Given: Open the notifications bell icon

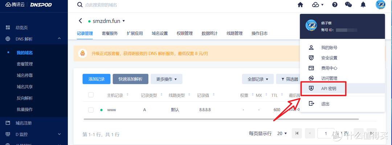Looking at the screenshot, I should click(x=363, y=4).
